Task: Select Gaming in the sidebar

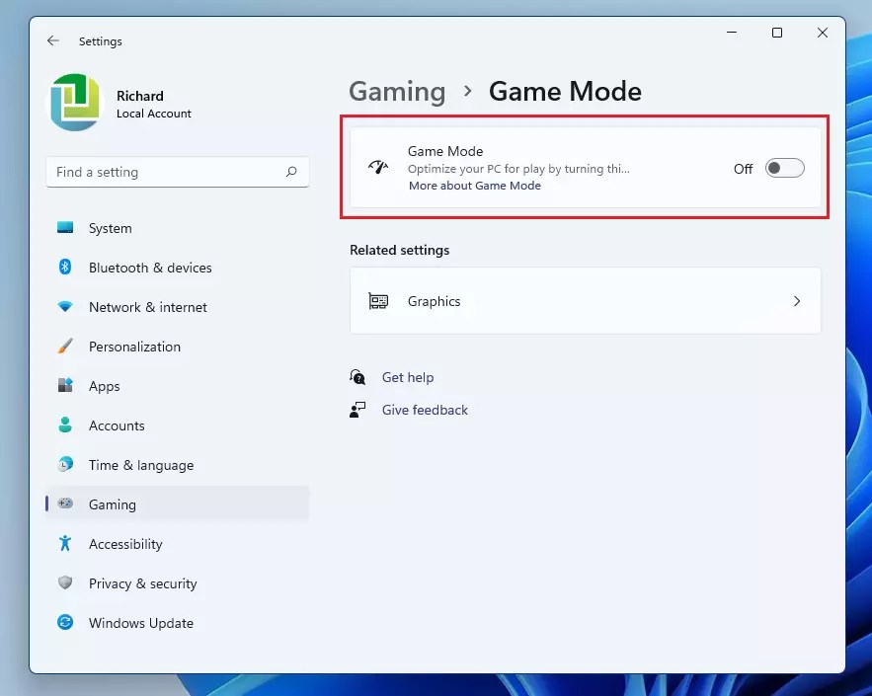Action: click(x=113, y=504)
